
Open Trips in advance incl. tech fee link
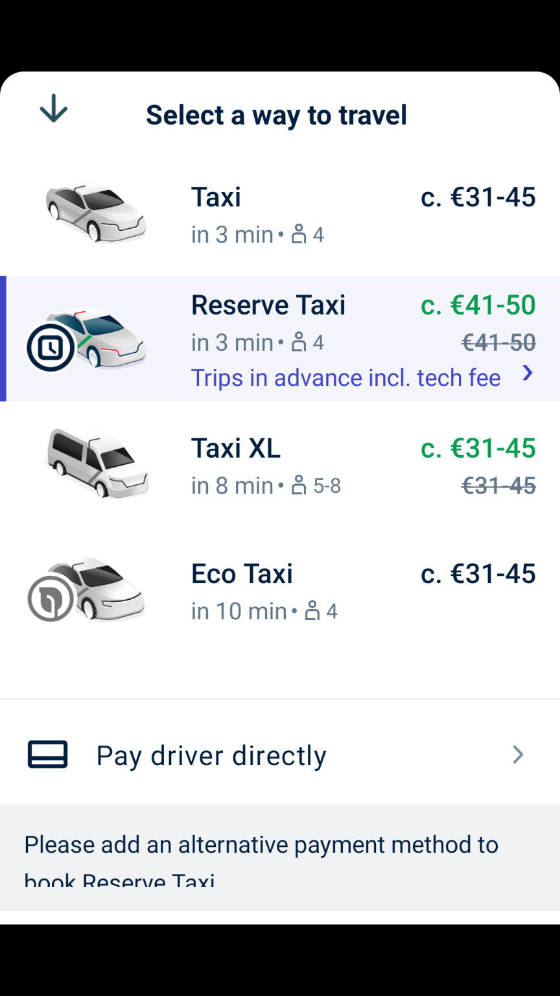(346, 378)
